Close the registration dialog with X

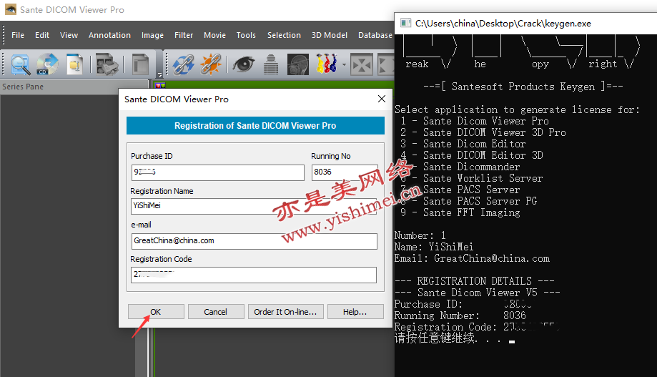[381, 99]
